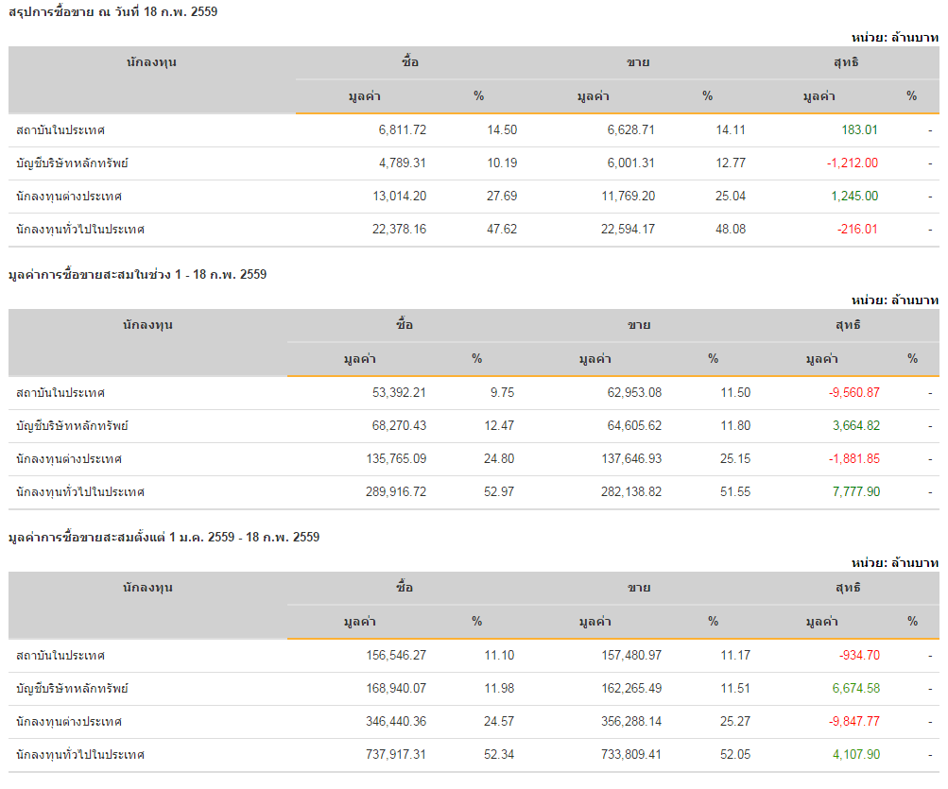This screenshot has width=948, height=789.
Task: Click the net value 183.01 in the daily table
Action: [x=859, y=130]
